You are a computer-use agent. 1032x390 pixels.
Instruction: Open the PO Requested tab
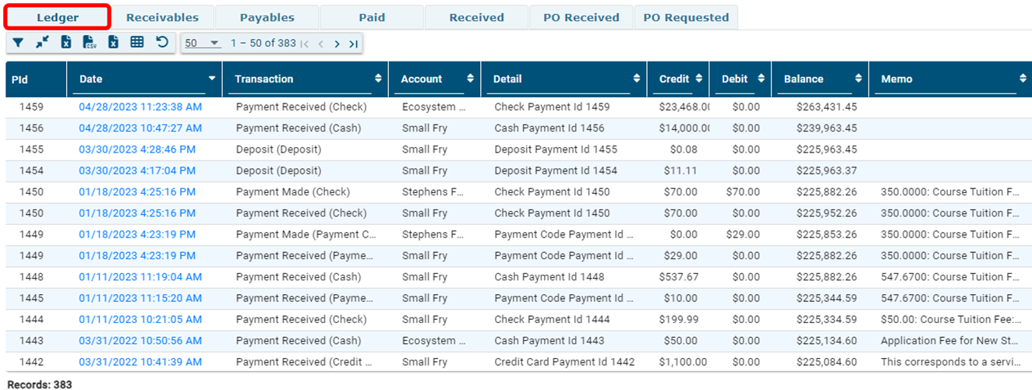click(686, 17)
